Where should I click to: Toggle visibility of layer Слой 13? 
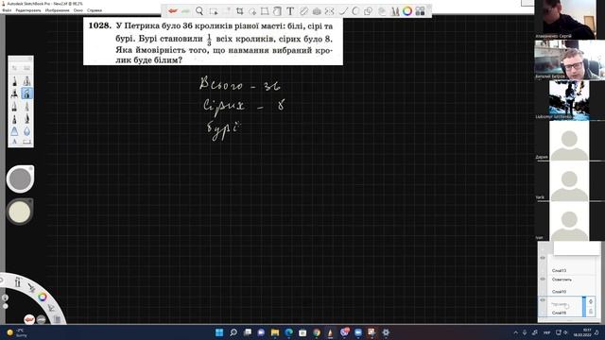(x=543, y=258)
